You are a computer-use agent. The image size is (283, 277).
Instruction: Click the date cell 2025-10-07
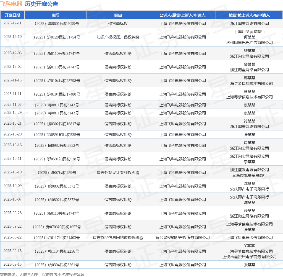[12, 199]
